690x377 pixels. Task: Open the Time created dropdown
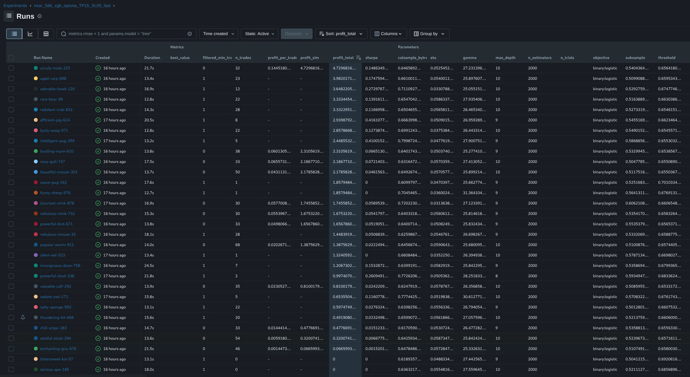(x=219, y=34)
